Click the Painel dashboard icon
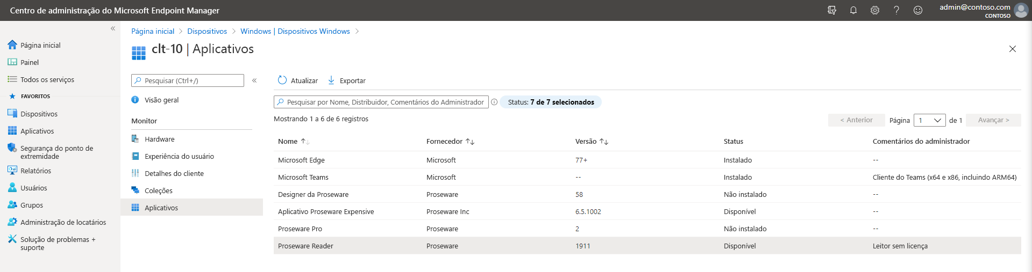1032x272 pixels. [x=12, y=62]
